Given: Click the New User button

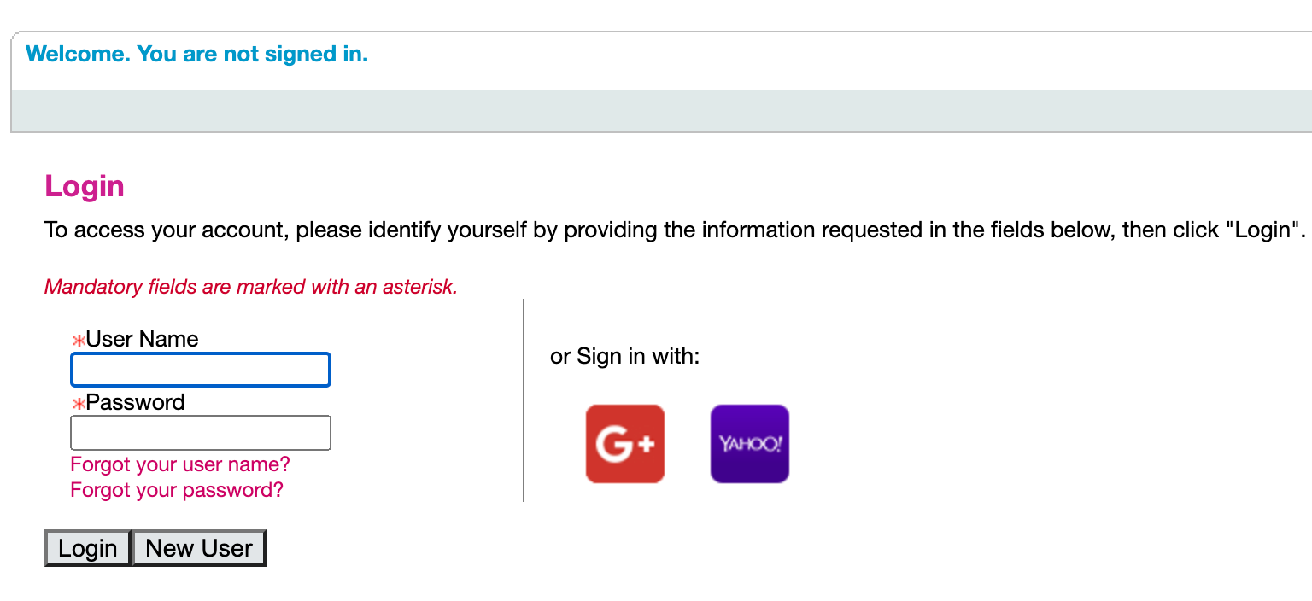Looking at the screenshot, I should [x=199, y=548].
